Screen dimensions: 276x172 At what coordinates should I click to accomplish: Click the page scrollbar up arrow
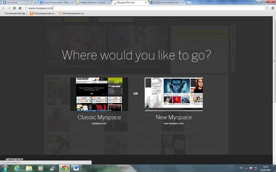(274, 18)
